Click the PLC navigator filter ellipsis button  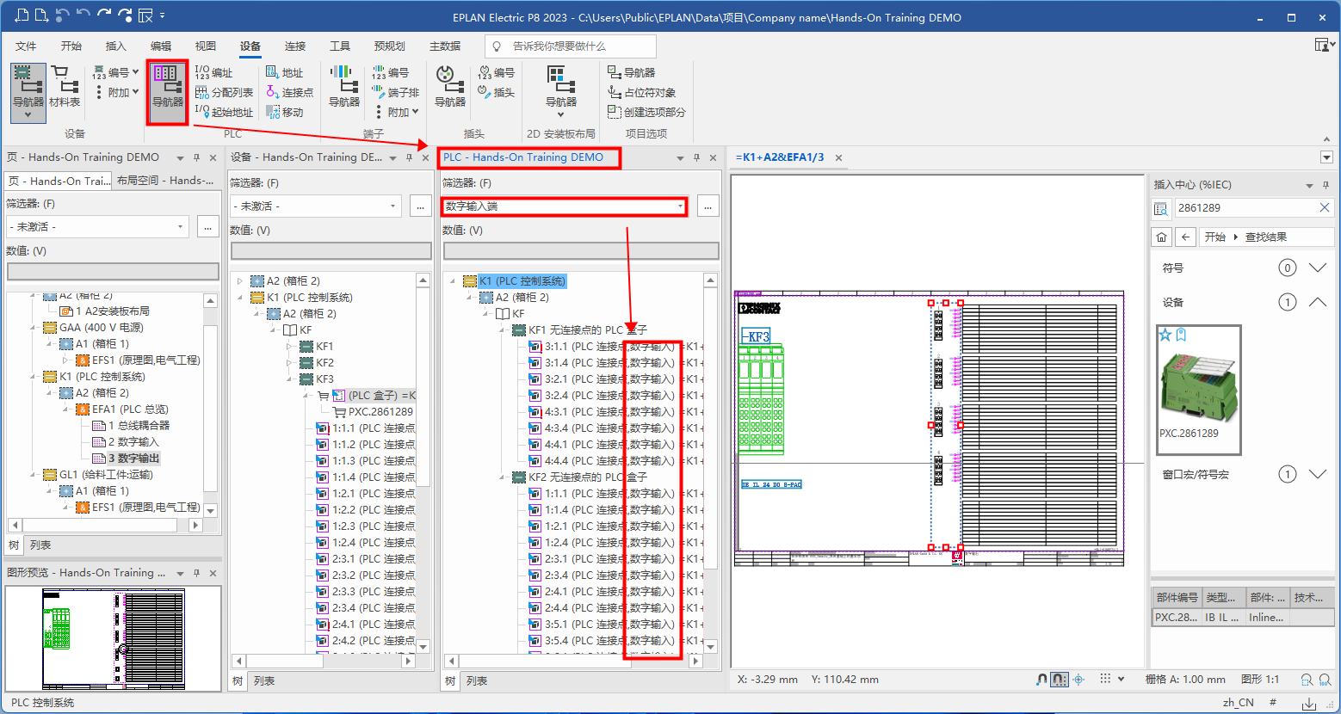point(708,206)
